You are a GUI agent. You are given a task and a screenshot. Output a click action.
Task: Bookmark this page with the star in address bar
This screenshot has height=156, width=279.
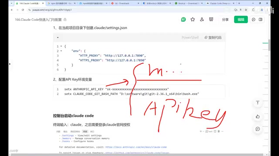pos(246,10)
